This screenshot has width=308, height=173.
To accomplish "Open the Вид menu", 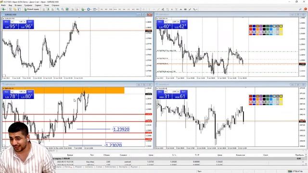I will 11,5.
